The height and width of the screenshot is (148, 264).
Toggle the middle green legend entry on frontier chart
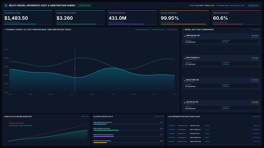click(158, 30)
